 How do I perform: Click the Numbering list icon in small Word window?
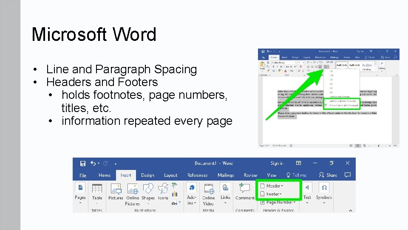(x=315, y=63)
